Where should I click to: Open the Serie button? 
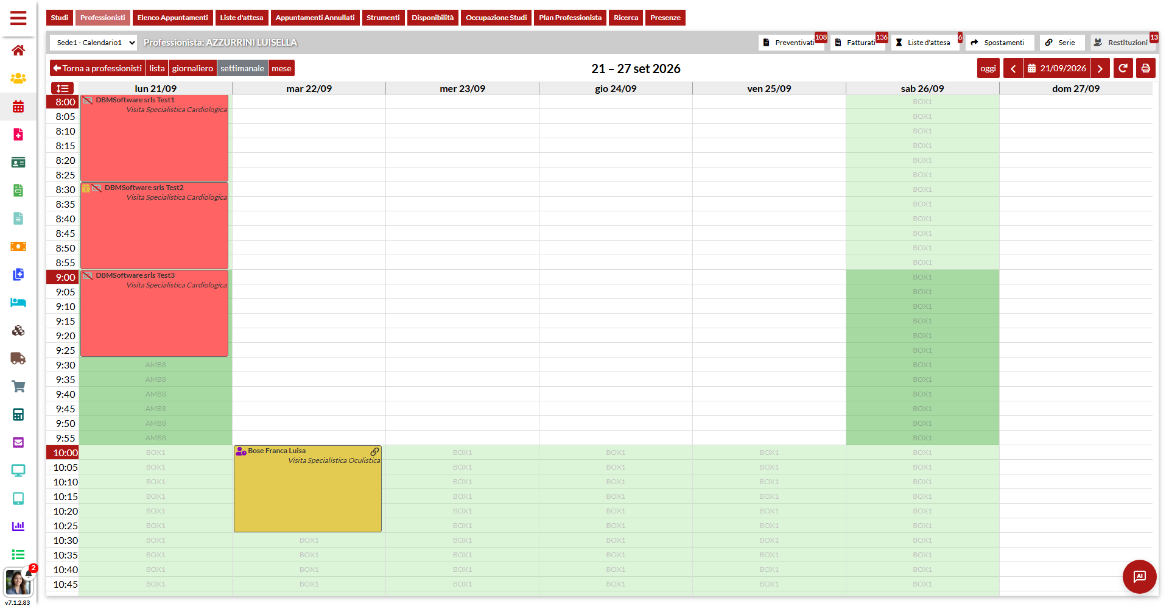[x=1062, y=43]
